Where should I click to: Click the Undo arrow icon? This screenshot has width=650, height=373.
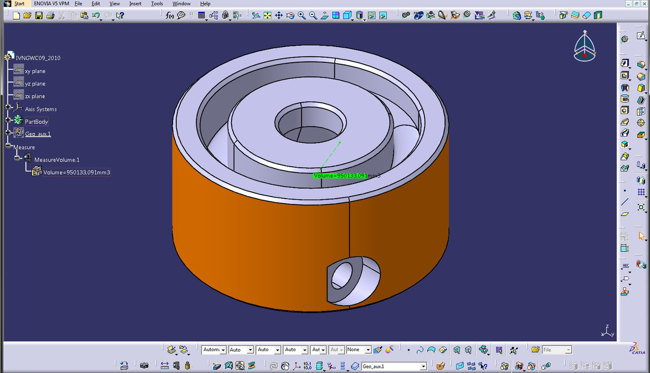pyautogui.click(x=95, y=16)
